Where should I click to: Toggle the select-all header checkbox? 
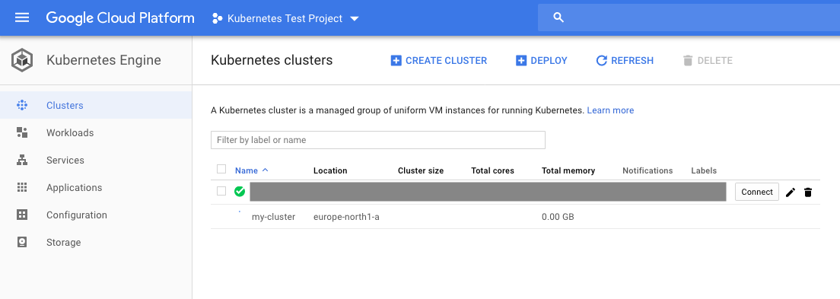(x=221, y=170)
